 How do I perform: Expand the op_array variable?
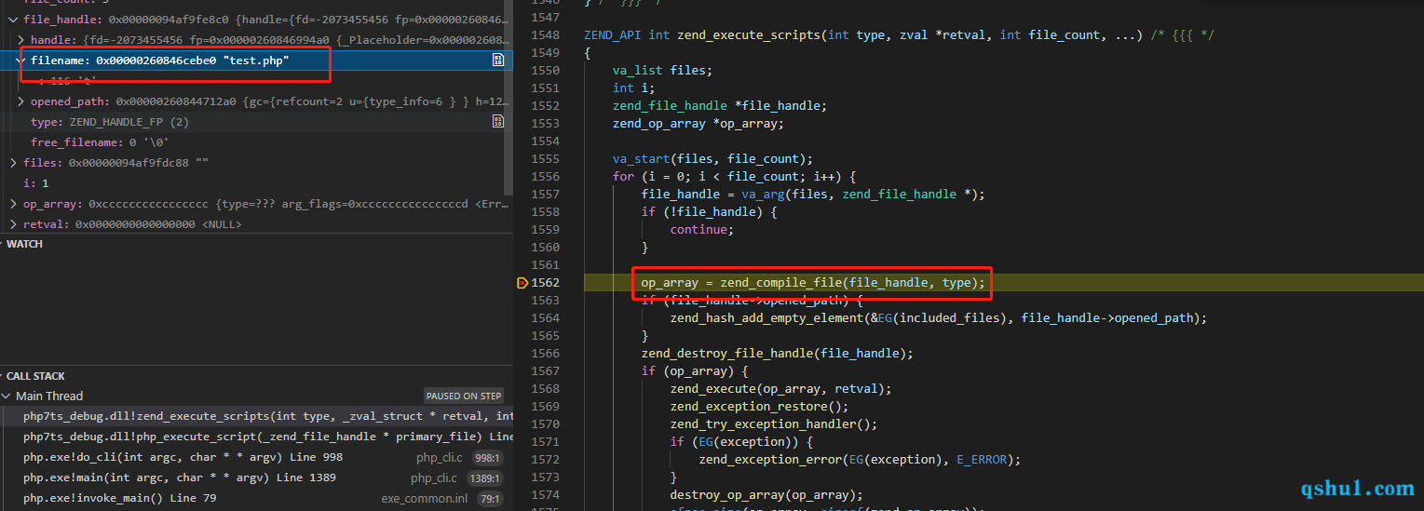coord(14,204)
